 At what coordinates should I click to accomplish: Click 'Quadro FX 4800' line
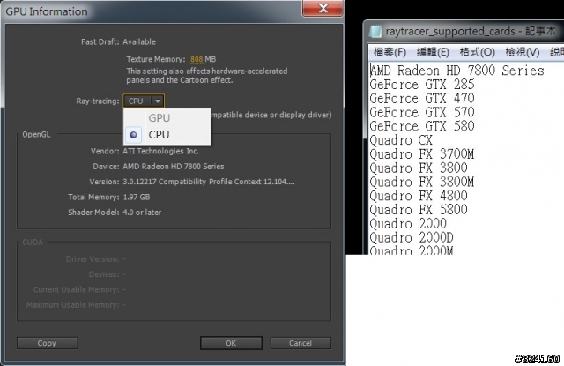tap(419, 196)
